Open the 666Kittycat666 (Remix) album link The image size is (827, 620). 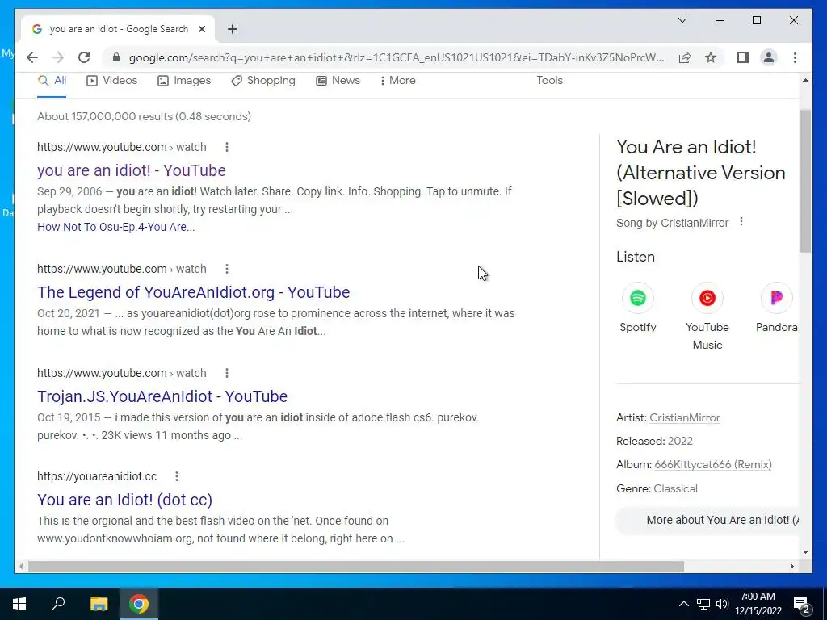coord(713,465)
